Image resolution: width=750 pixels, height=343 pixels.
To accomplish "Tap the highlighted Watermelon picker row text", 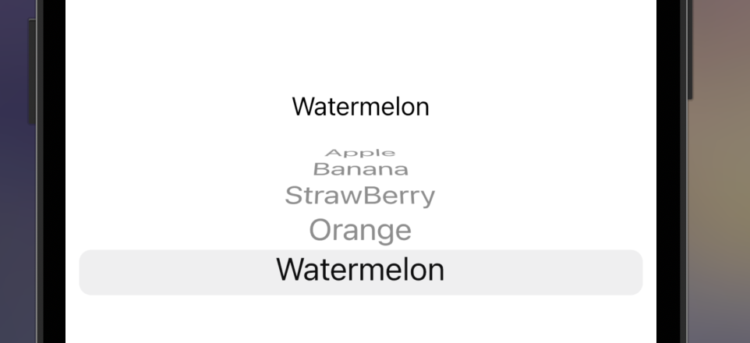I will [360, 269].
